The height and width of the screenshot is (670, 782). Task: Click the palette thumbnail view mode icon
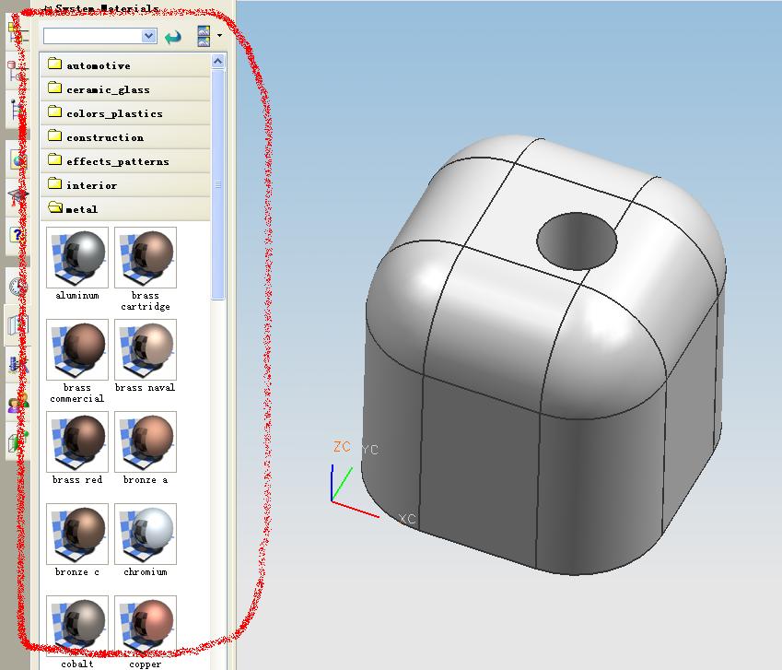204,37
